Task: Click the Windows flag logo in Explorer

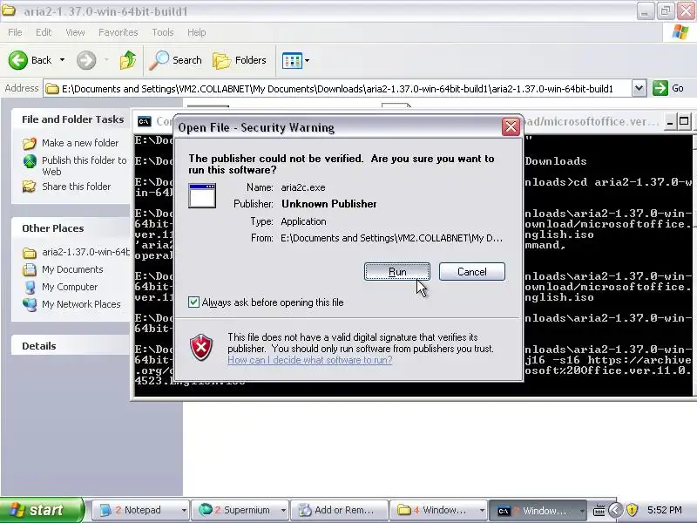Action: coord(680,32)
